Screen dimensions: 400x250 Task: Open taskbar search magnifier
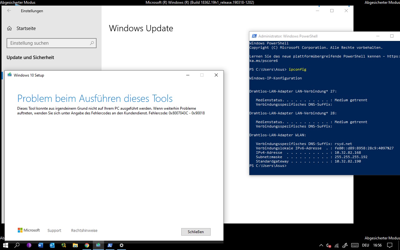click(x=17, y=245)
